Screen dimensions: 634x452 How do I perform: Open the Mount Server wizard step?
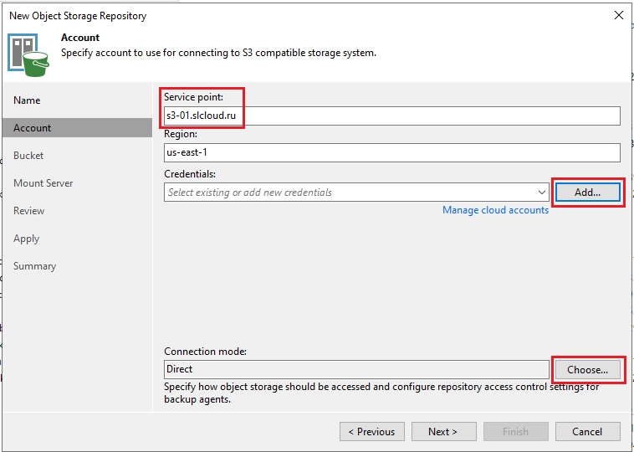click(x=43, y=183)
